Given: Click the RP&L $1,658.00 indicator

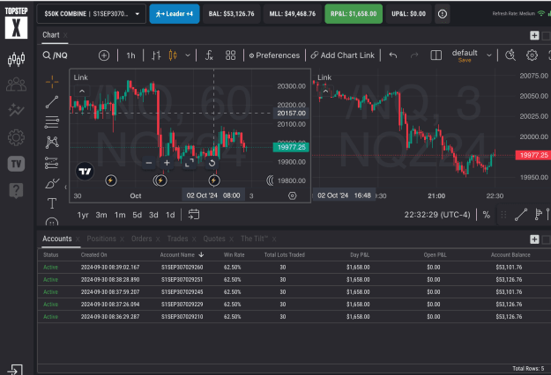Looking at the screenshot, I should tap(354, 14).
